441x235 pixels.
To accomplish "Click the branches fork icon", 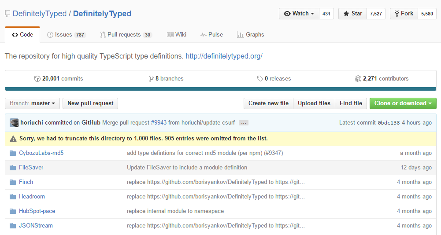I will click(x=151, y=79).
